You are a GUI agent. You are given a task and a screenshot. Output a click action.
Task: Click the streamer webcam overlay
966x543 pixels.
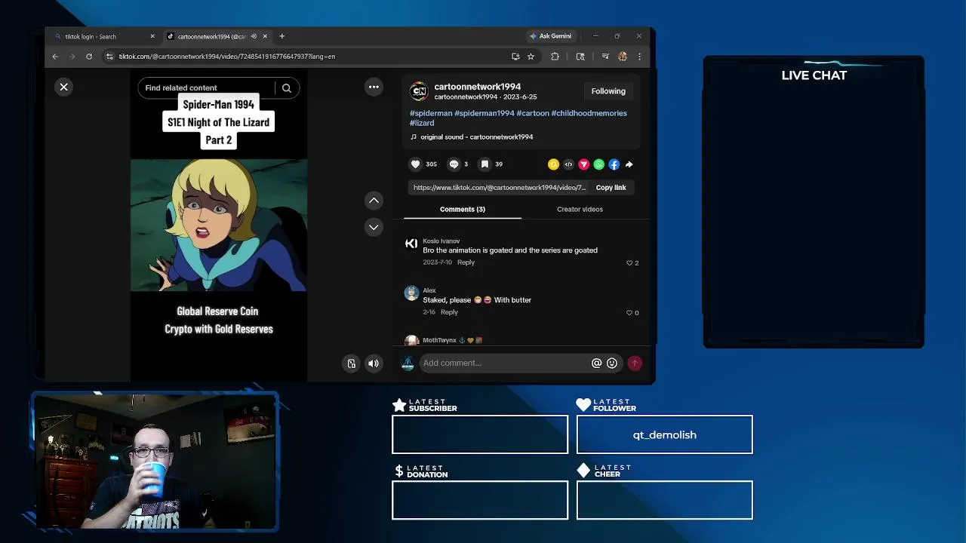pyautogui.click(x=155, y=462)
